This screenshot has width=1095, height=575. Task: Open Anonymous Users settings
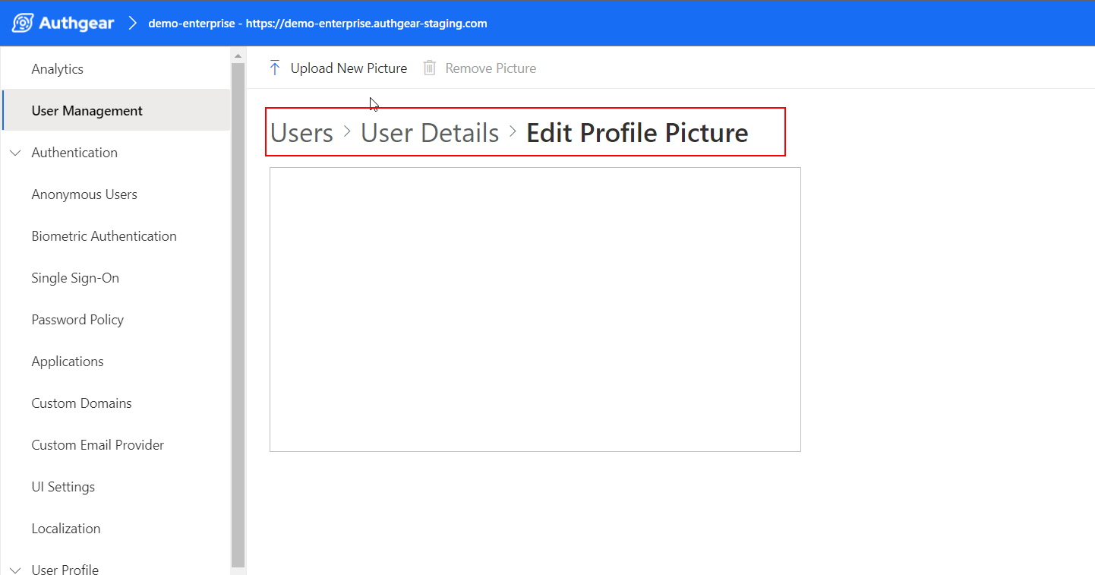tap(84, 194)
